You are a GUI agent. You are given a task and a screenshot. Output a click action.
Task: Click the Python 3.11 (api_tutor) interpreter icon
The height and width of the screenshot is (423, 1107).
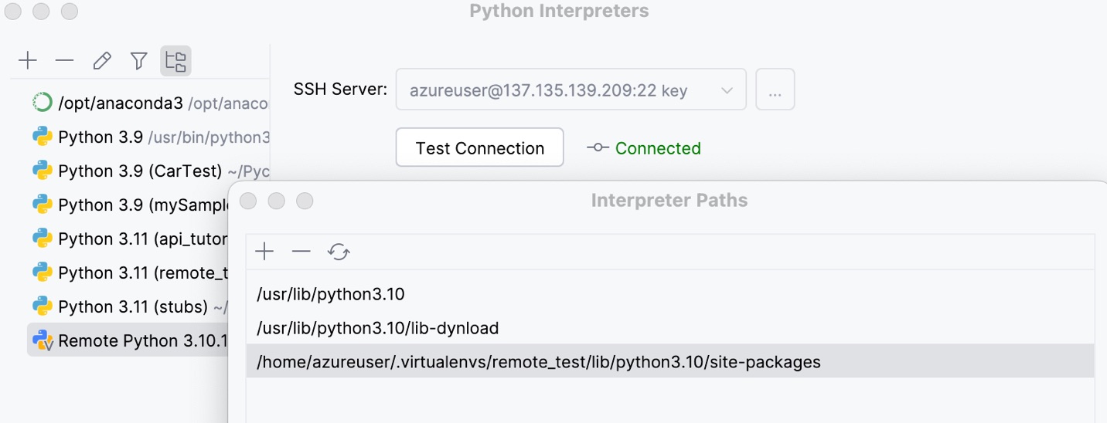(42, 239)
